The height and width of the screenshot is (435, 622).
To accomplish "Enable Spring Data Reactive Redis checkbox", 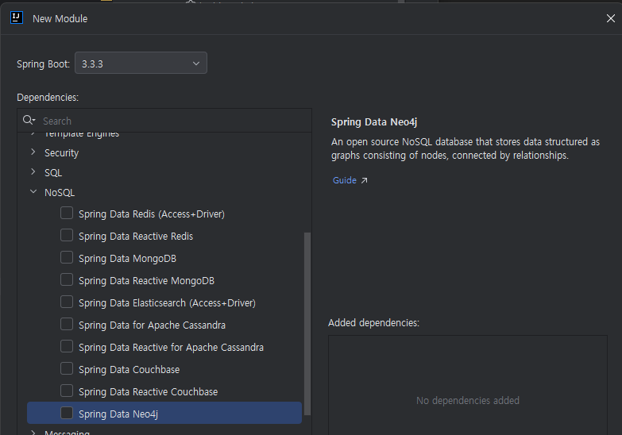I will pos(67,235).
